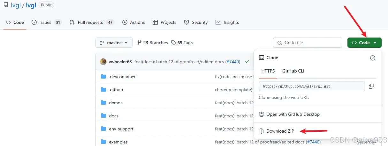
Task: Click the Download ZIP file icon
Action: click(x=262, y=131)
